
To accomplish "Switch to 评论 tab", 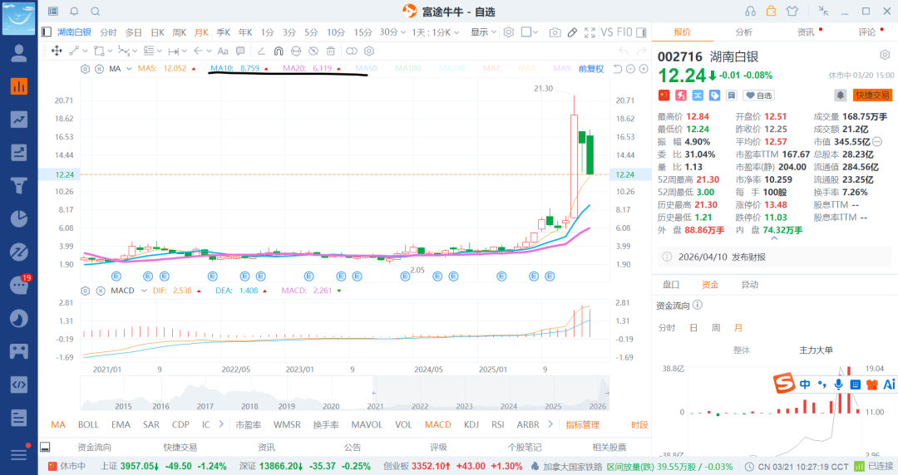I will tap(867, 32).
